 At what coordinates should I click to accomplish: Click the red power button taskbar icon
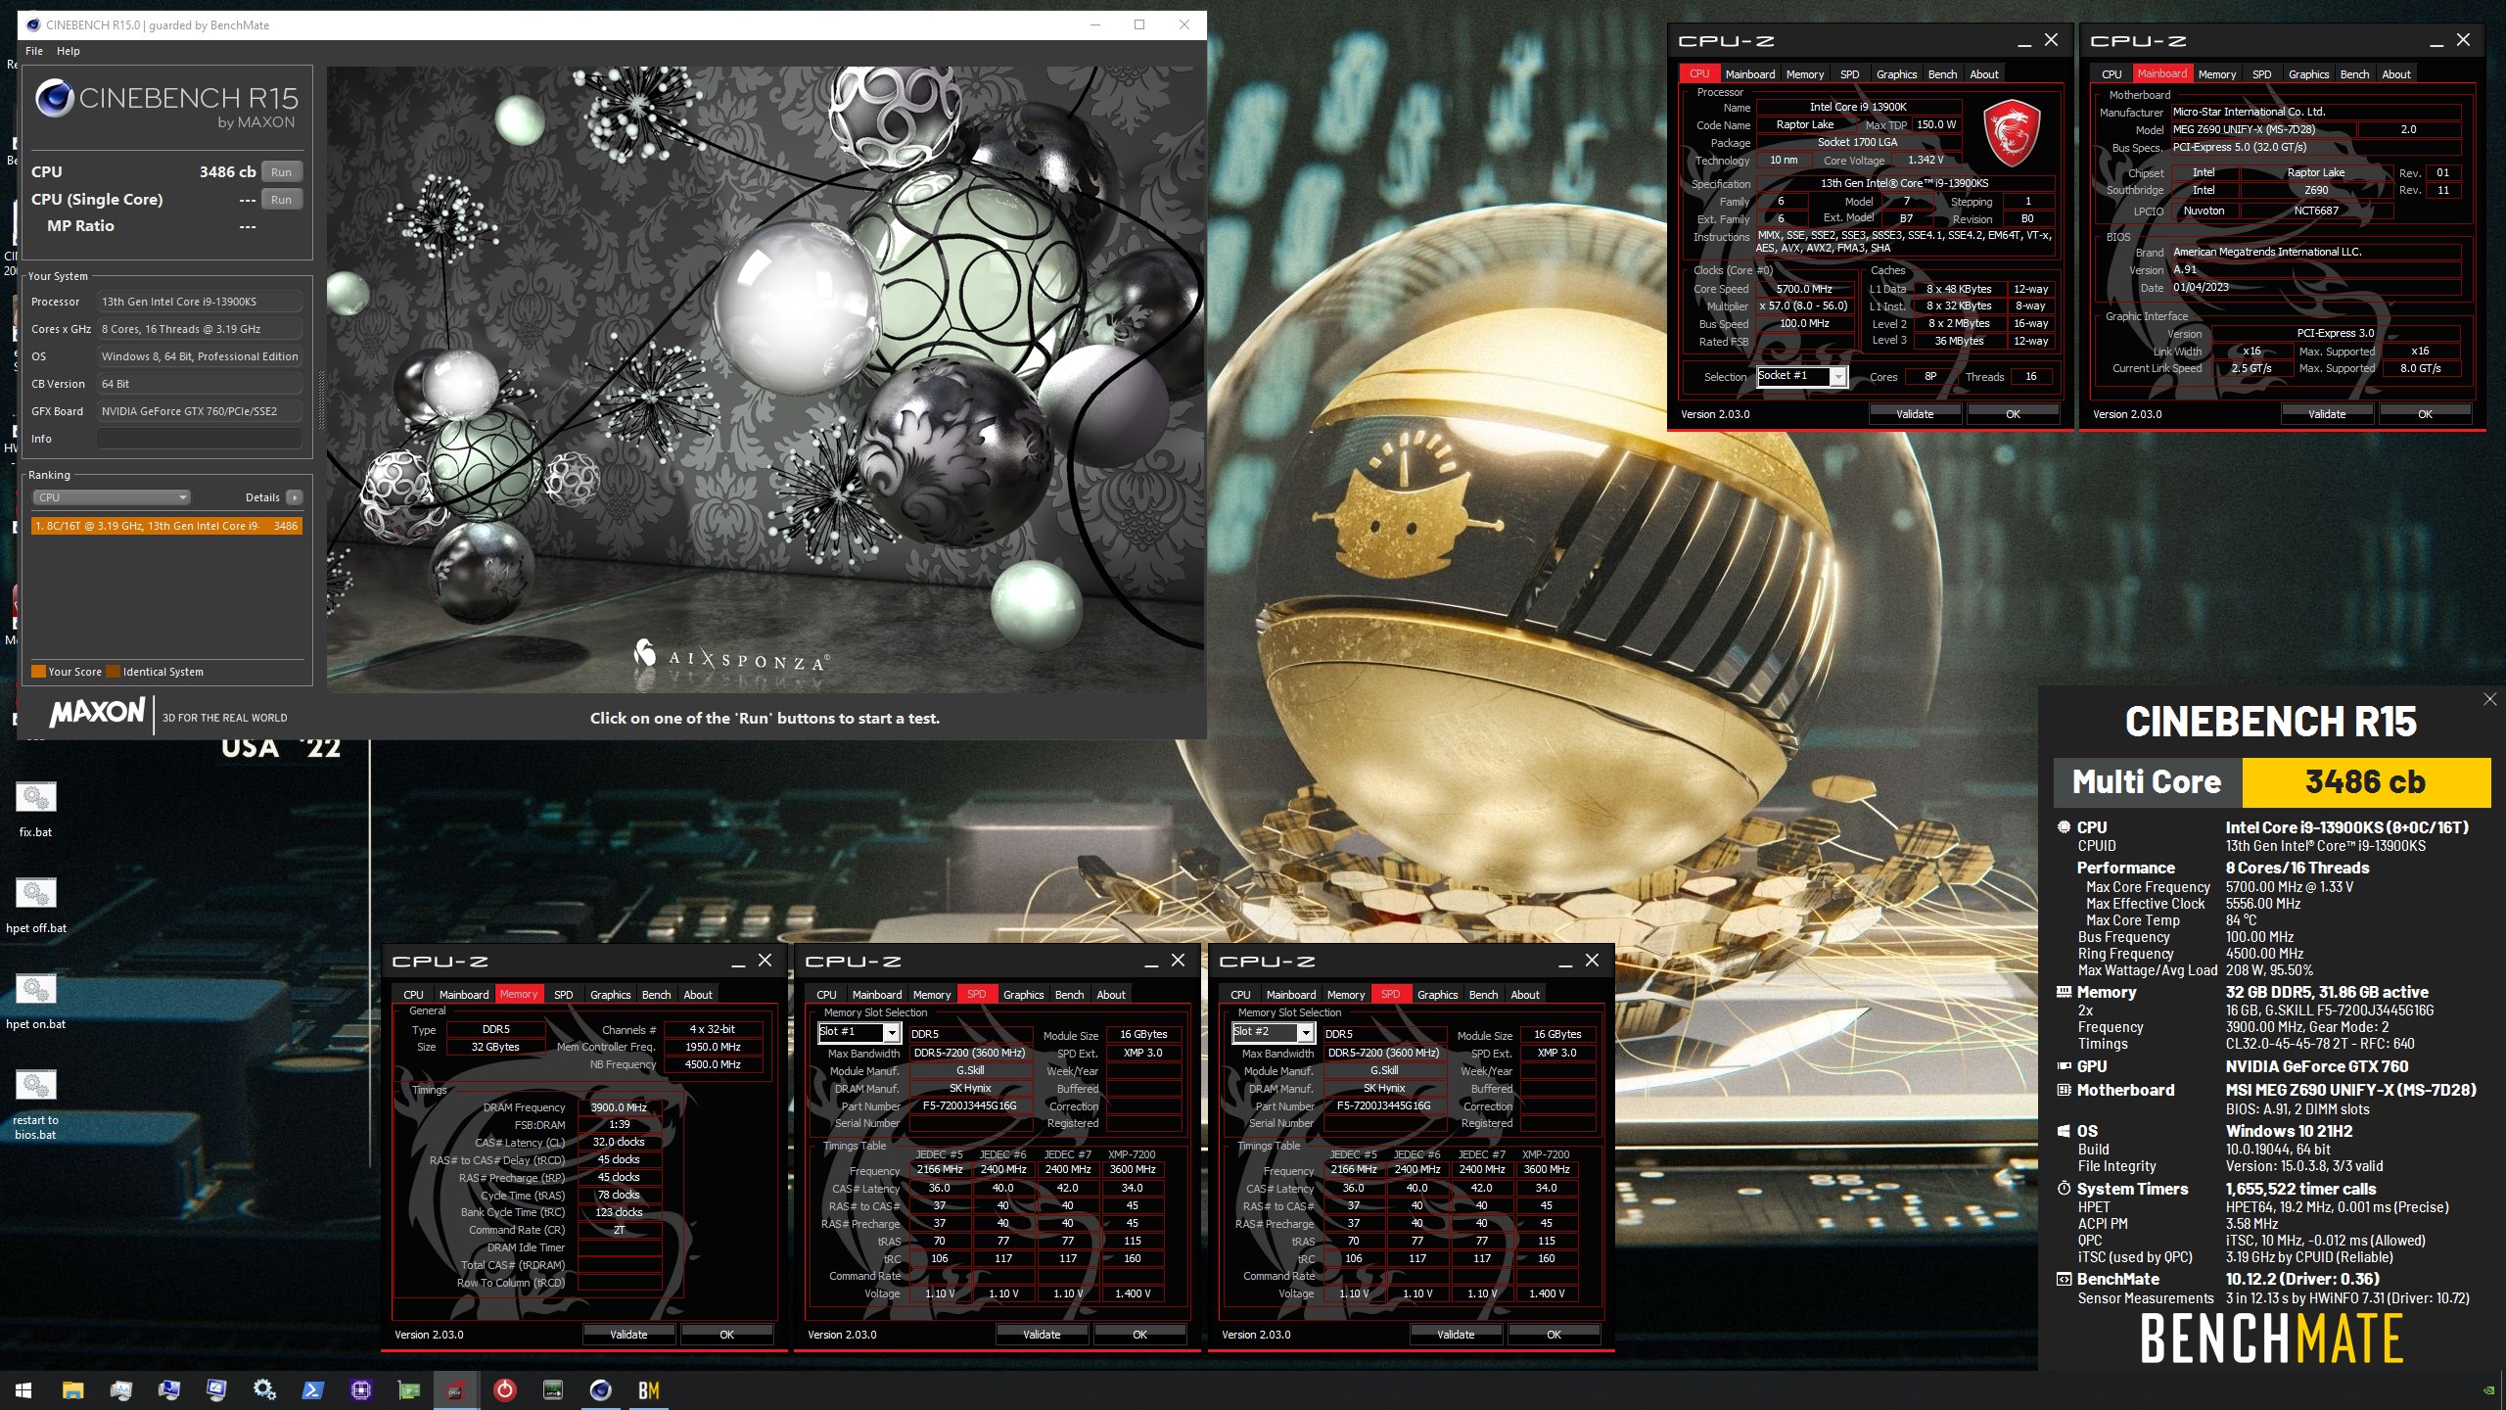point(504,1389)
